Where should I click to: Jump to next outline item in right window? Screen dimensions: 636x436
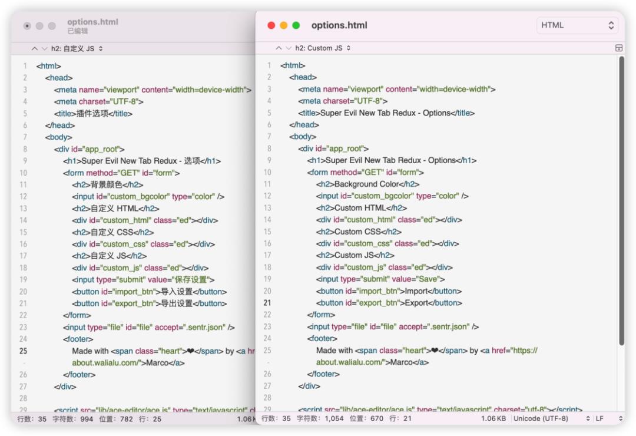coord(288,48)
